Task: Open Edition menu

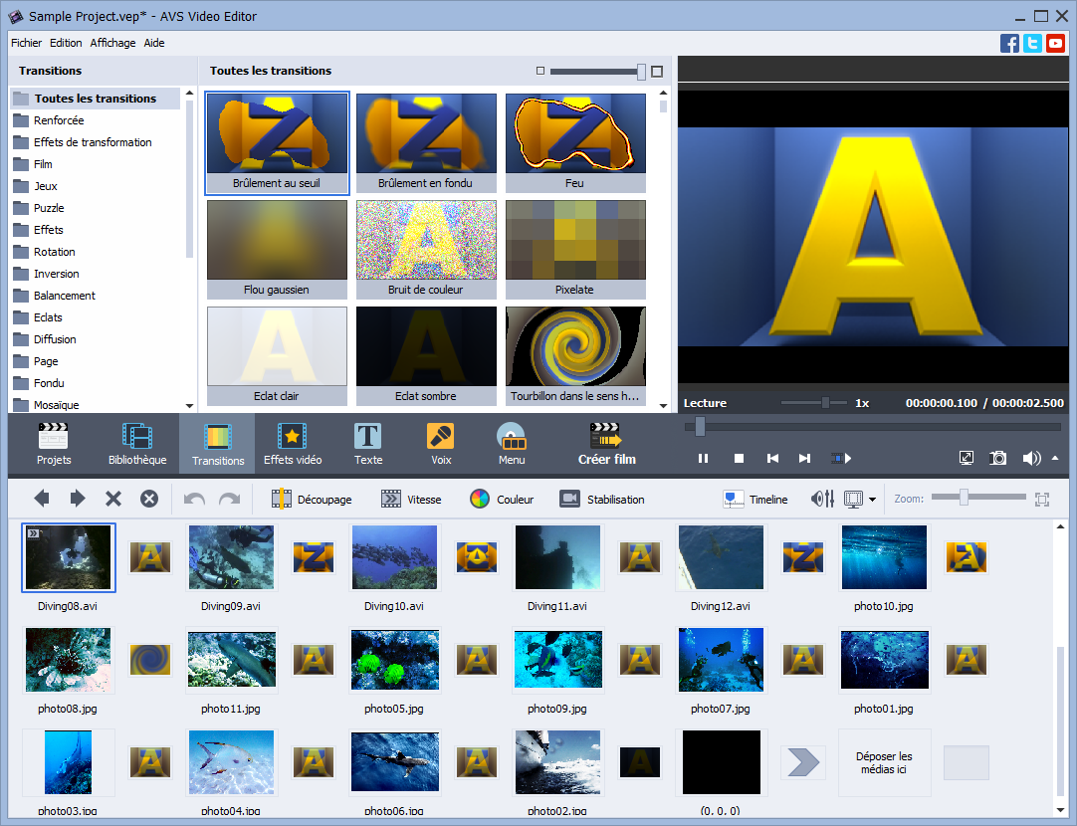Action: (x=66, y=43)
